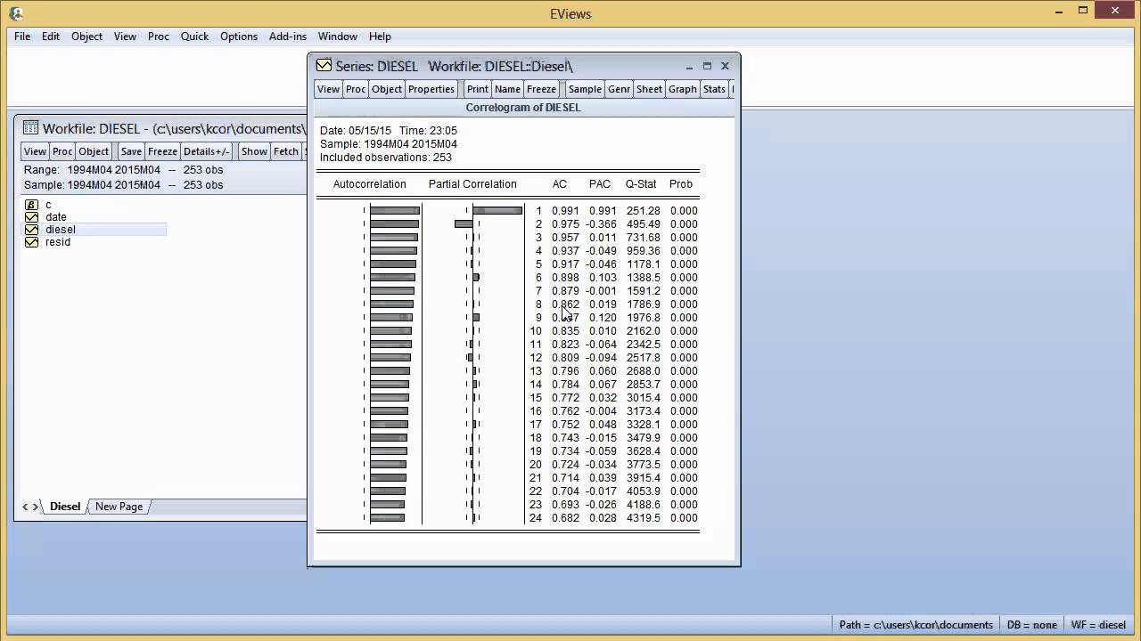The image size is (1141, 641).
Task: Open the Options menu
Action: 239,37
